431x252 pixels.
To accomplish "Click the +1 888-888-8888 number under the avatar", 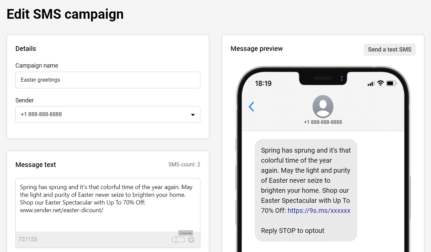I will pyautogui.click(x=323, y=122).
